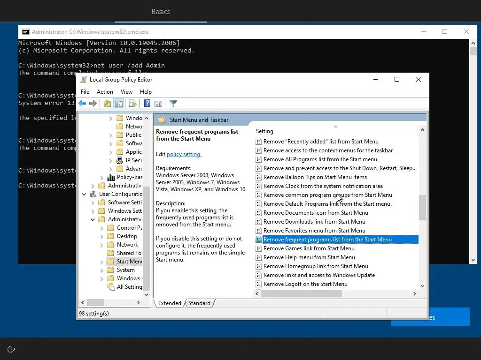The image size is (481, 360).
Task: Go back using the blue Back arrow
Action: tap(82, 104)
